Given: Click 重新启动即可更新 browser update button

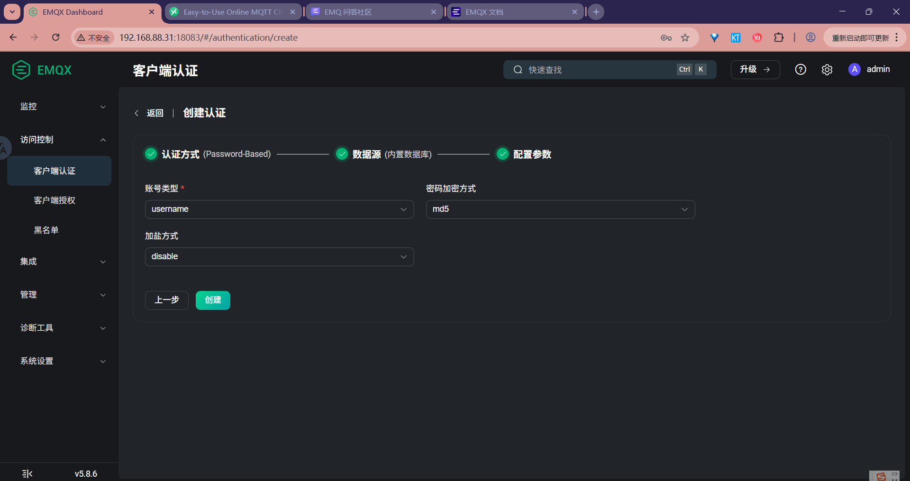Looking at the screenshot, I should (x=861, y=37).
